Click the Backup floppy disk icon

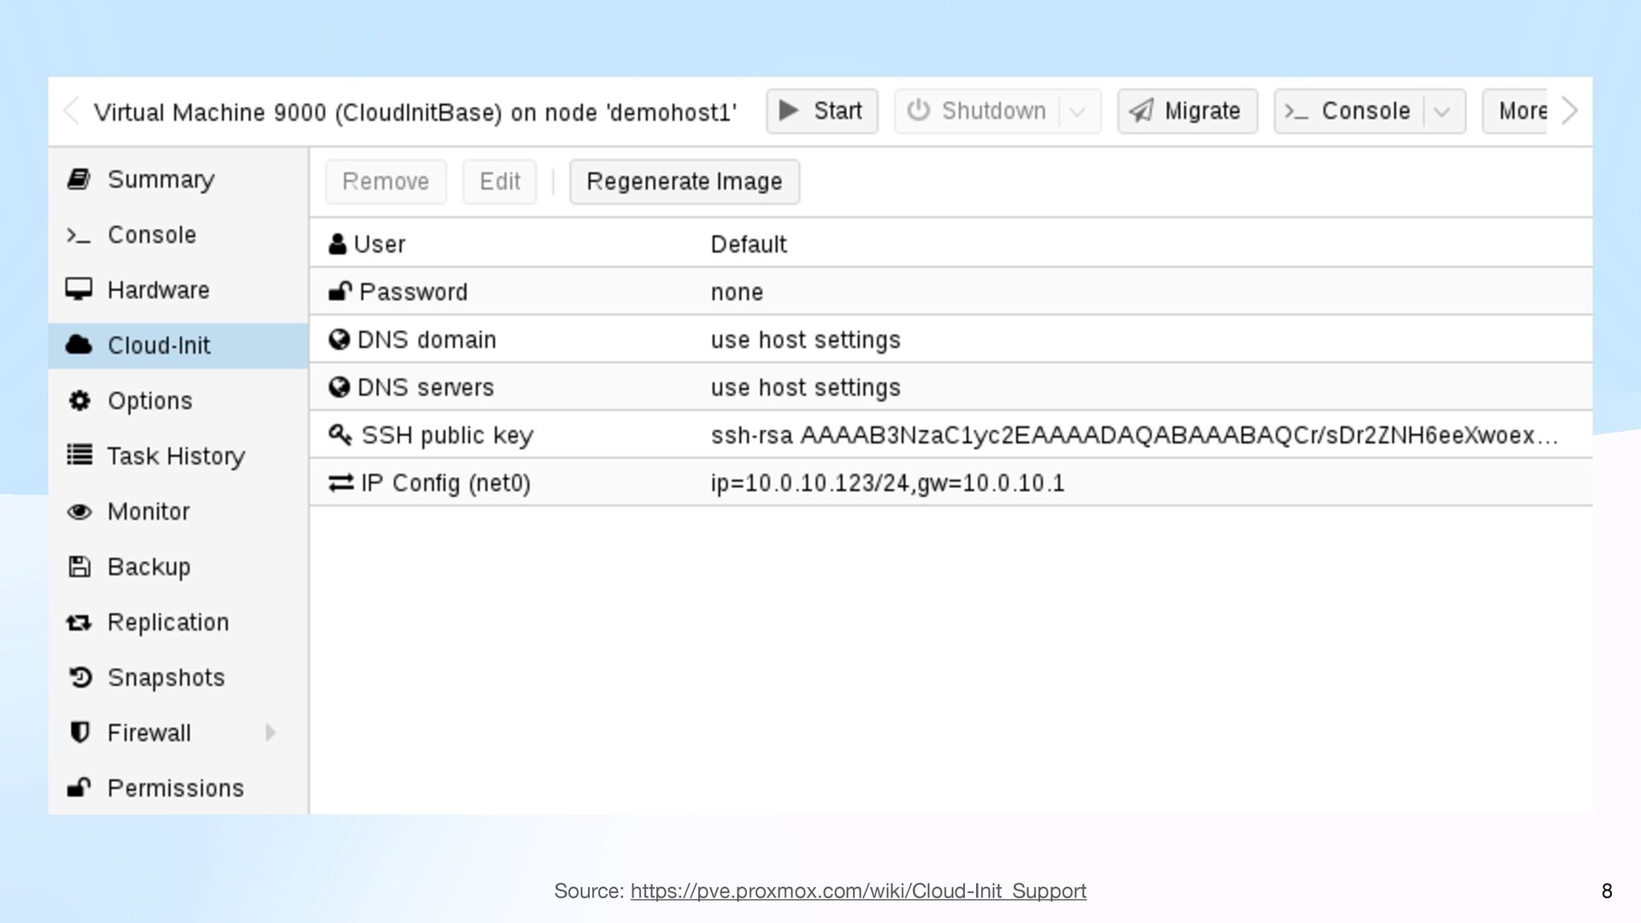(x=79, y=567)
